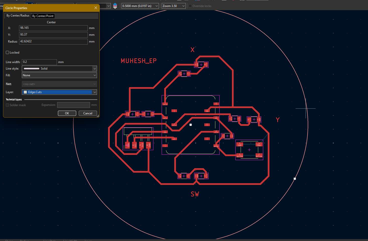This screenshot has height=241, width=368.
Task: Close the Circle Properties dialog
Action: pyautogui.click(x=96, y=8)
